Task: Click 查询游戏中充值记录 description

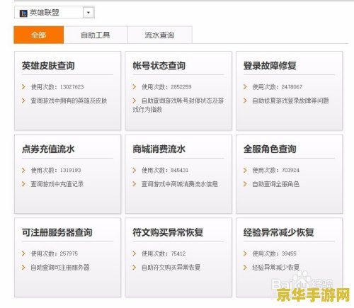Action: (57, 184)
